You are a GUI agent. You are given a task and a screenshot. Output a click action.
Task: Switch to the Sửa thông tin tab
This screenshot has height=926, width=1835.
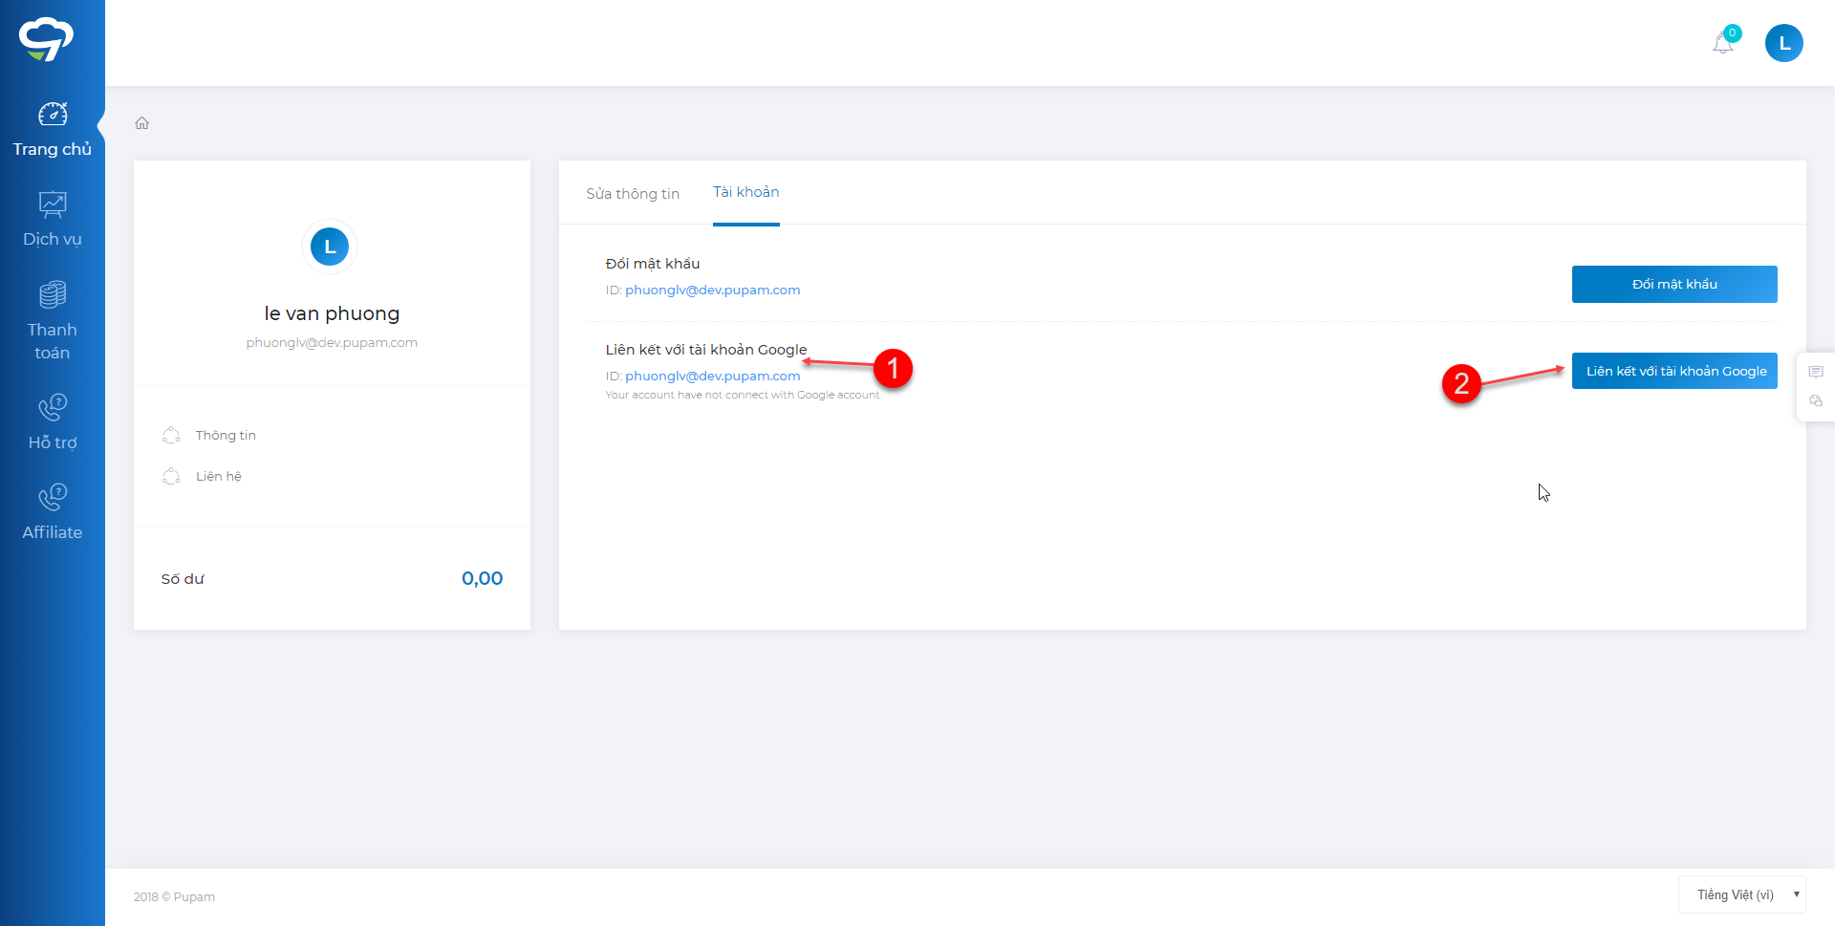coord(633,194)
